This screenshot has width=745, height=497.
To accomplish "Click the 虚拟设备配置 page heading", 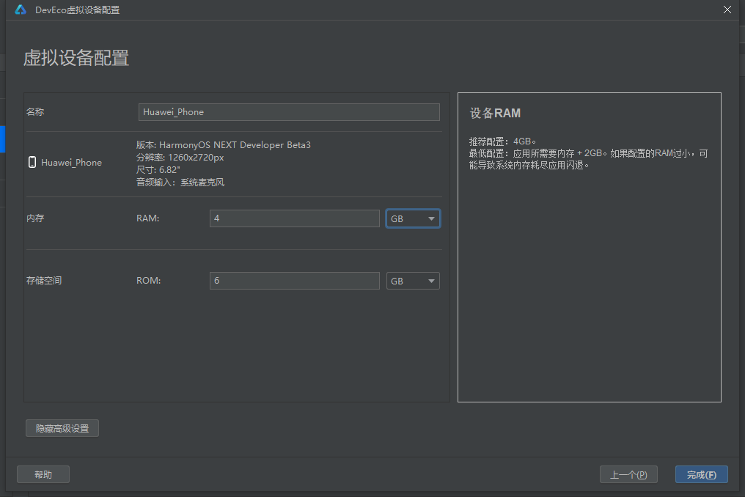I will pyautogui.click(x=76, y=58).
